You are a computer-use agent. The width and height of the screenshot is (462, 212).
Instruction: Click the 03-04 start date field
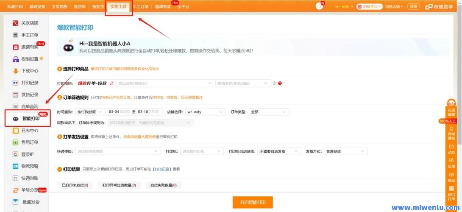119,112
